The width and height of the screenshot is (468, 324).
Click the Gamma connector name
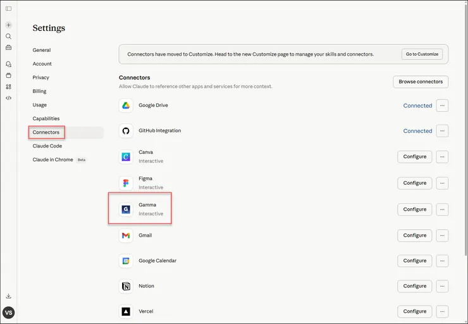coord(147,205)
